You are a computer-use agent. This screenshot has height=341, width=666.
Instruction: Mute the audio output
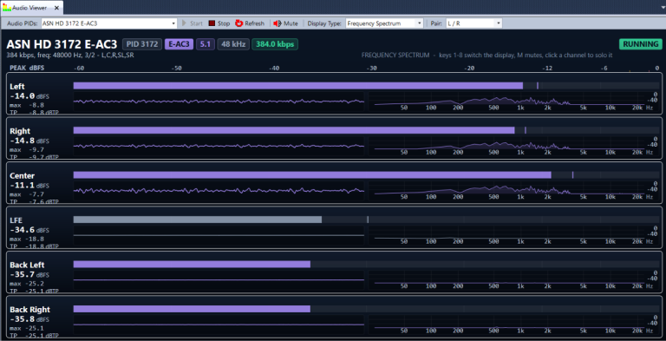[285, 23]
